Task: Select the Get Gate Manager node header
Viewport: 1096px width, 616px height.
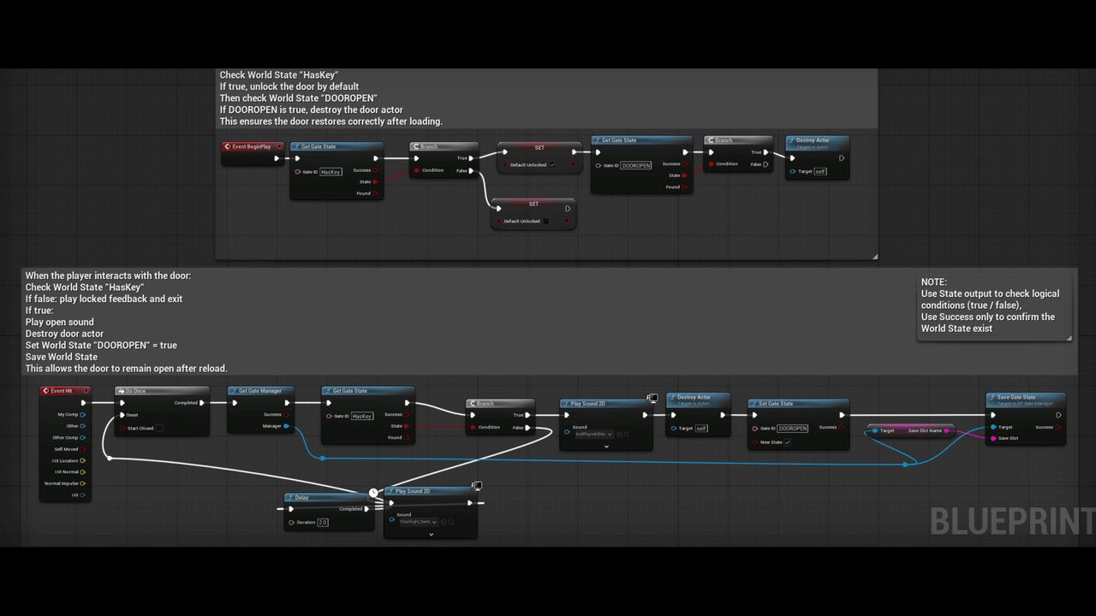Action: [261, 391]
